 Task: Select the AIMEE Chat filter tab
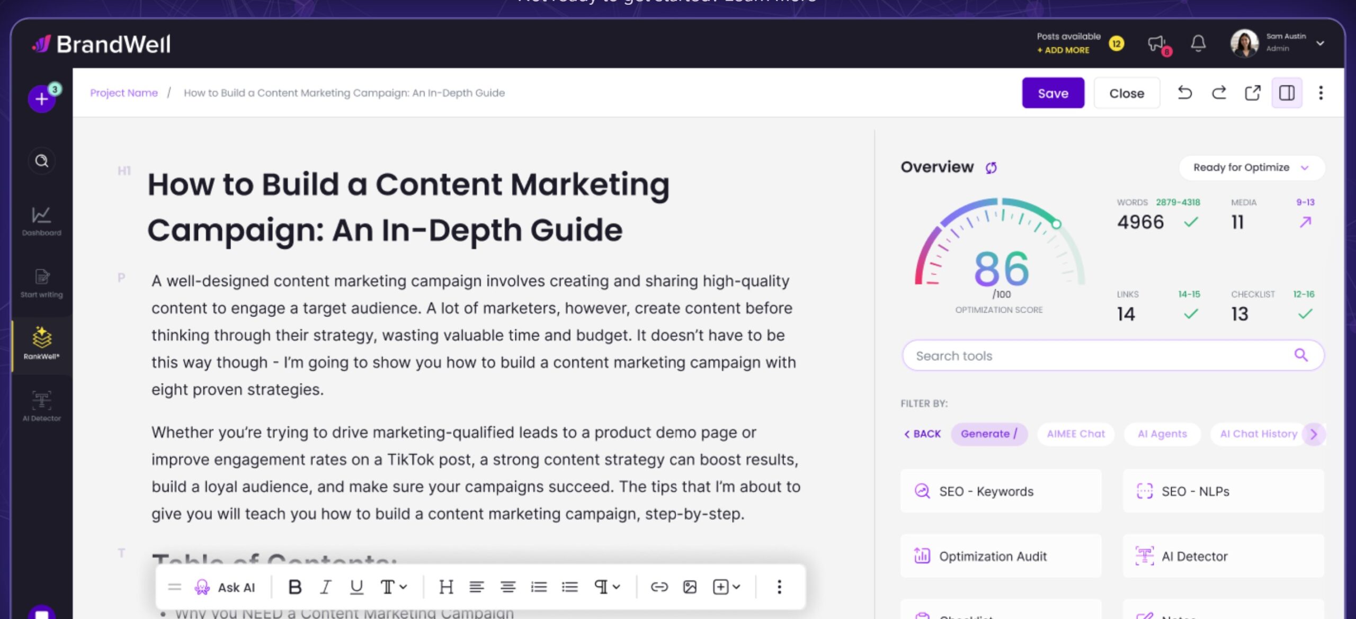[x=1075, y=434]
